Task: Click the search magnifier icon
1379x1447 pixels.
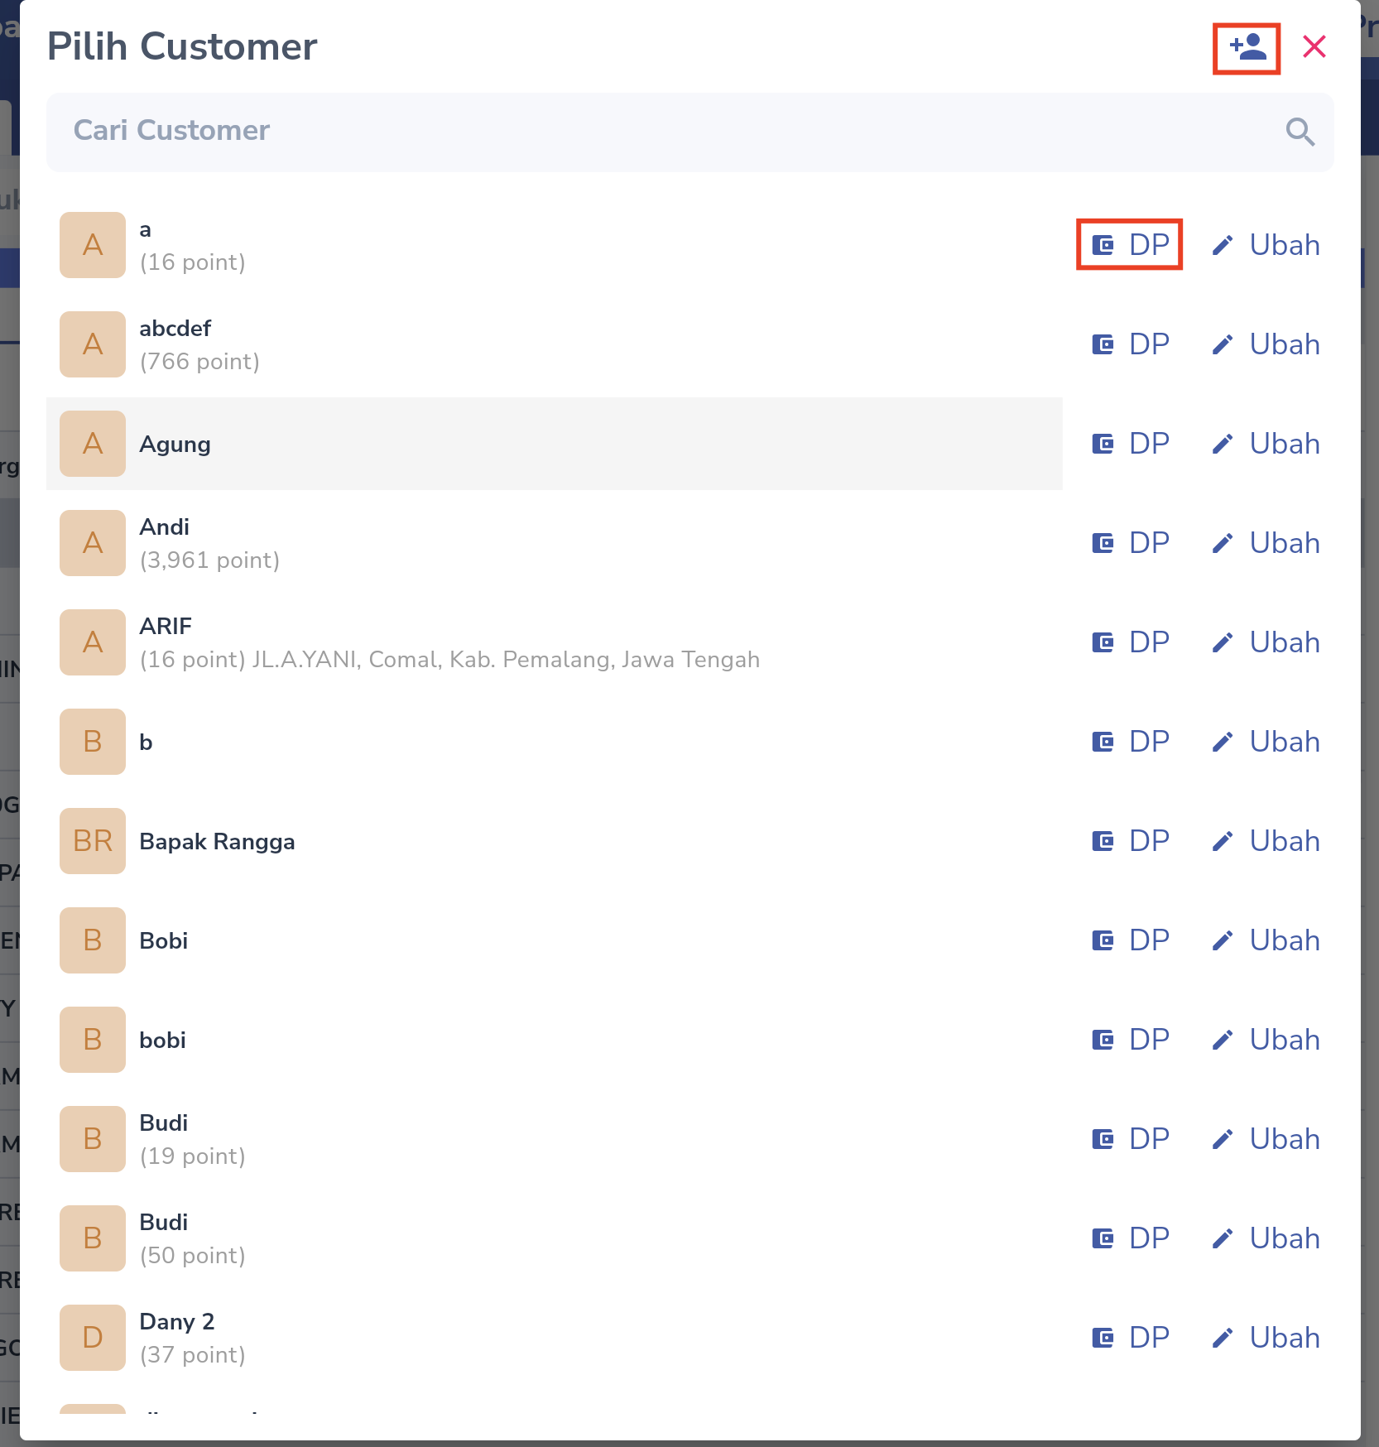Action: pos(1300,132)
